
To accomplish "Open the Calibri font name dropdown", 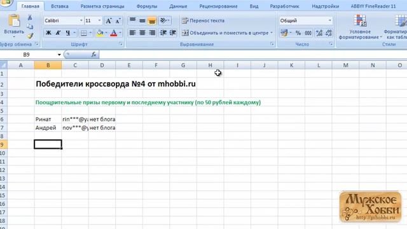I will tap(81, 20).
